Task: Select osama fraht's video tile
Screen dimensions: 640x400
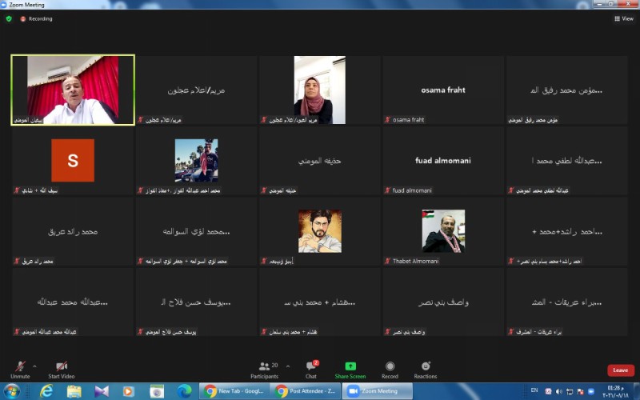Action: click(442, 90)
